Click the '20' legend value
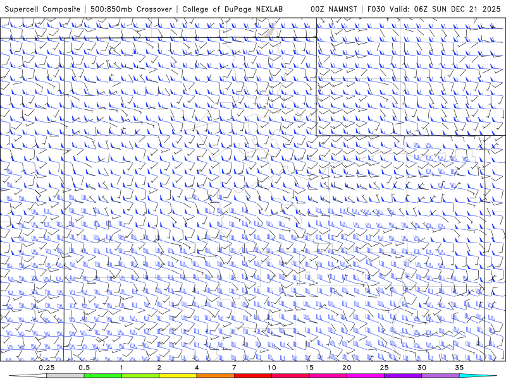The image size is (506, 379). [x=347, y=368]
